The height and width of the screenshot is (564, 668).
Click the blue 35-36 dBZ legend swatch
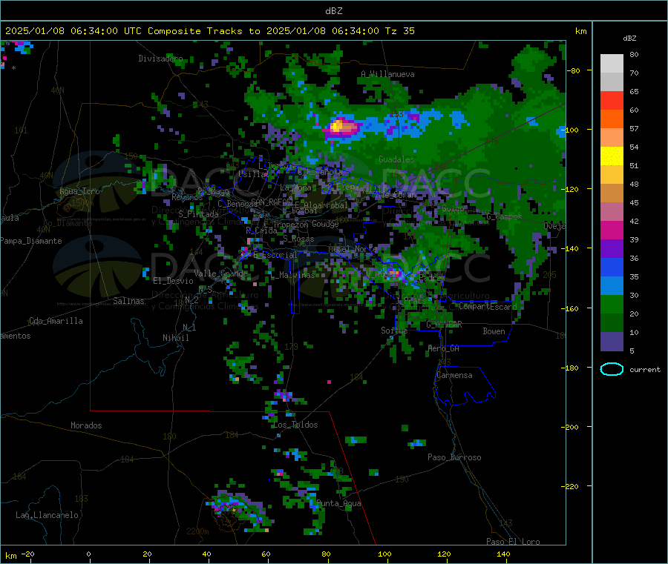pyautogui.click(x=612, y=267)
